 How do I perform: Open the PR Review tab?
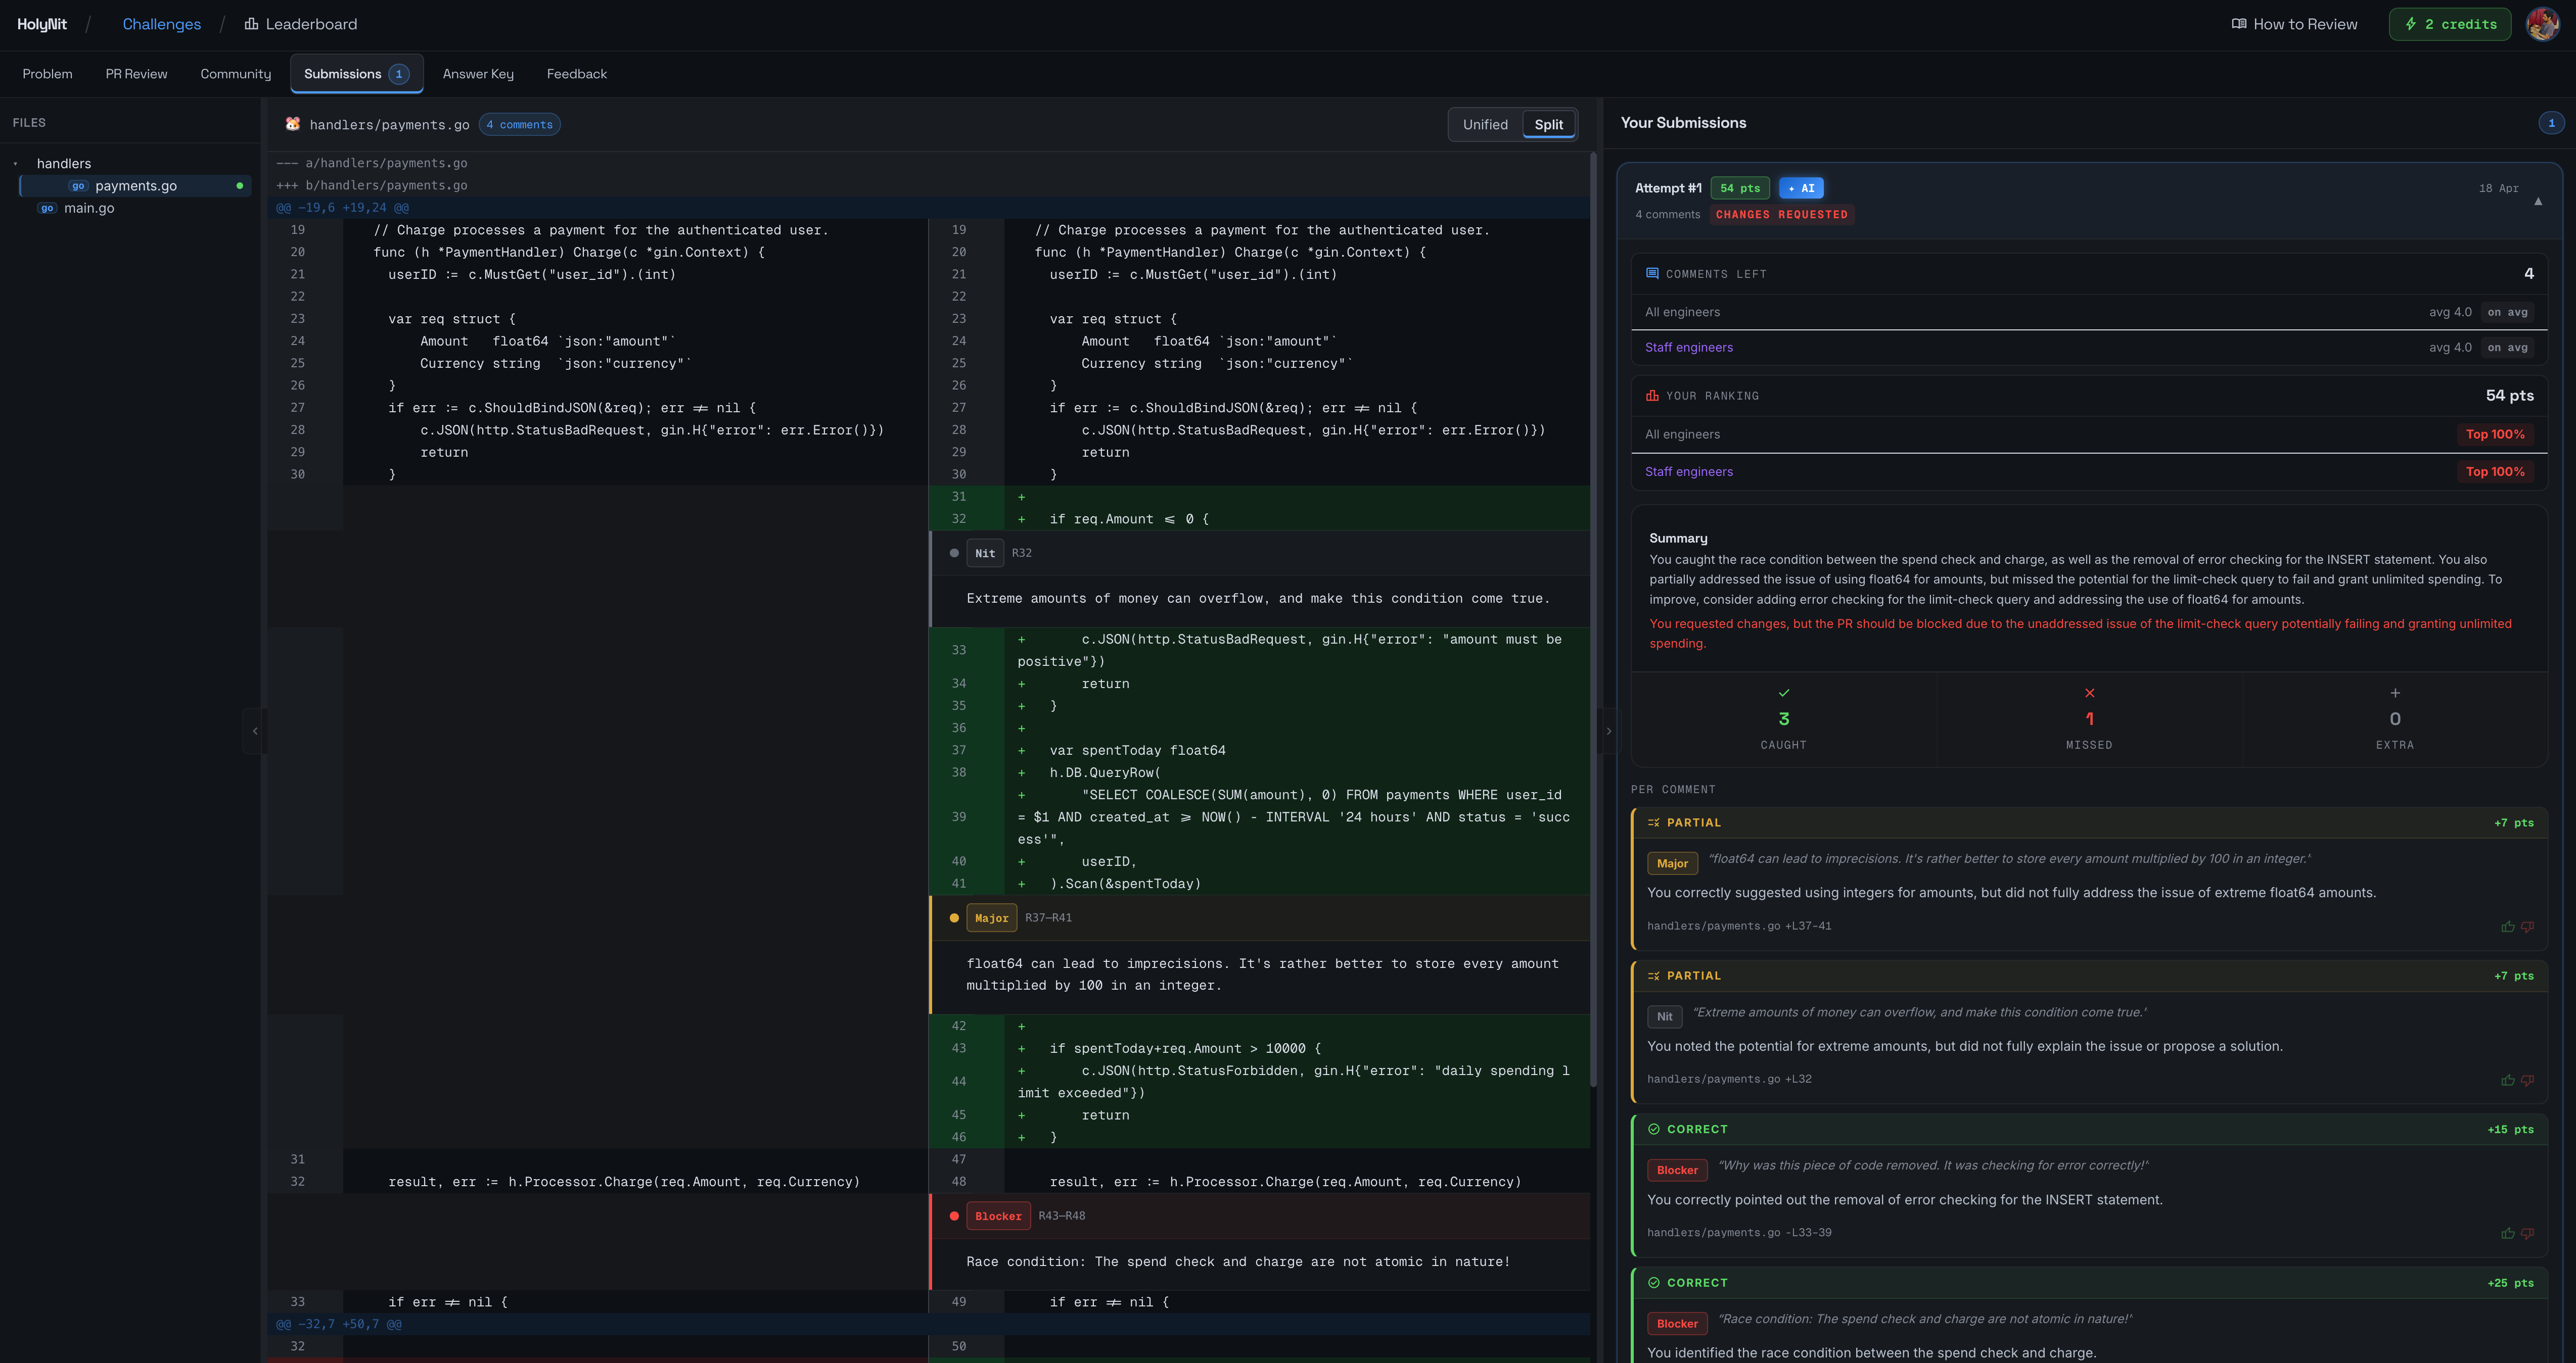tap(136, 74)
